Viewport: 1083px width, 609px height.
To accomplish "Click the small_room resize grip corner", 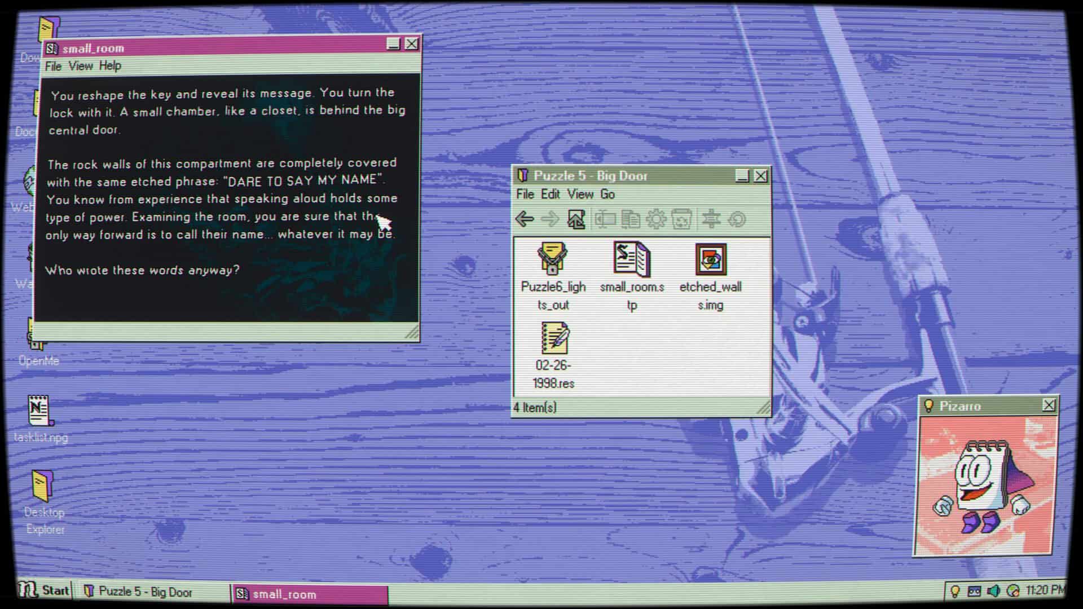I will pyautogui.click(x=412, y=333).
